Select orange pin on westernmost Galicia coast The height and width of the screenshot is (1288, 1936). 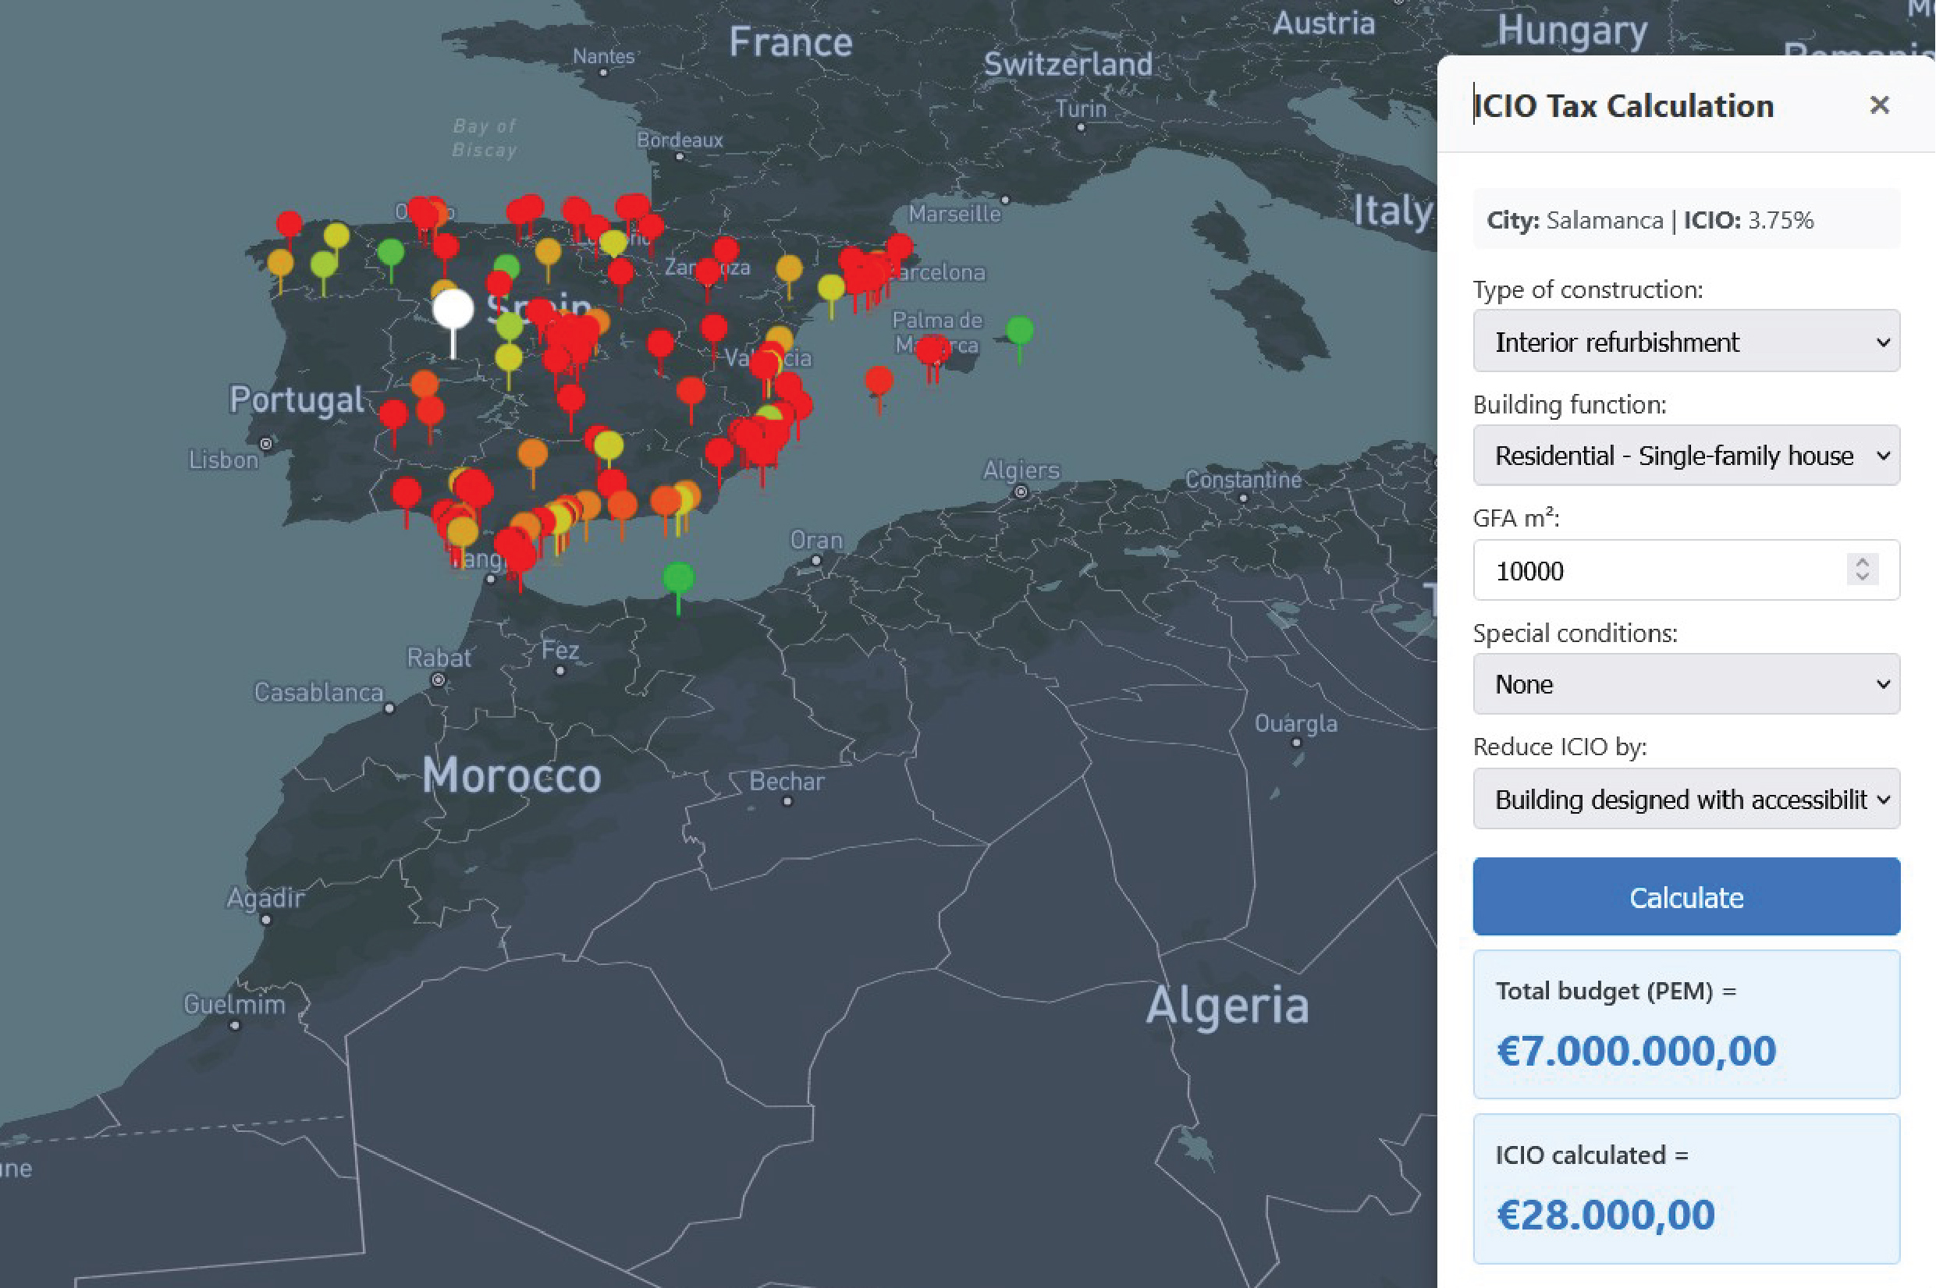pyautogui.click(x=280, y=263)
